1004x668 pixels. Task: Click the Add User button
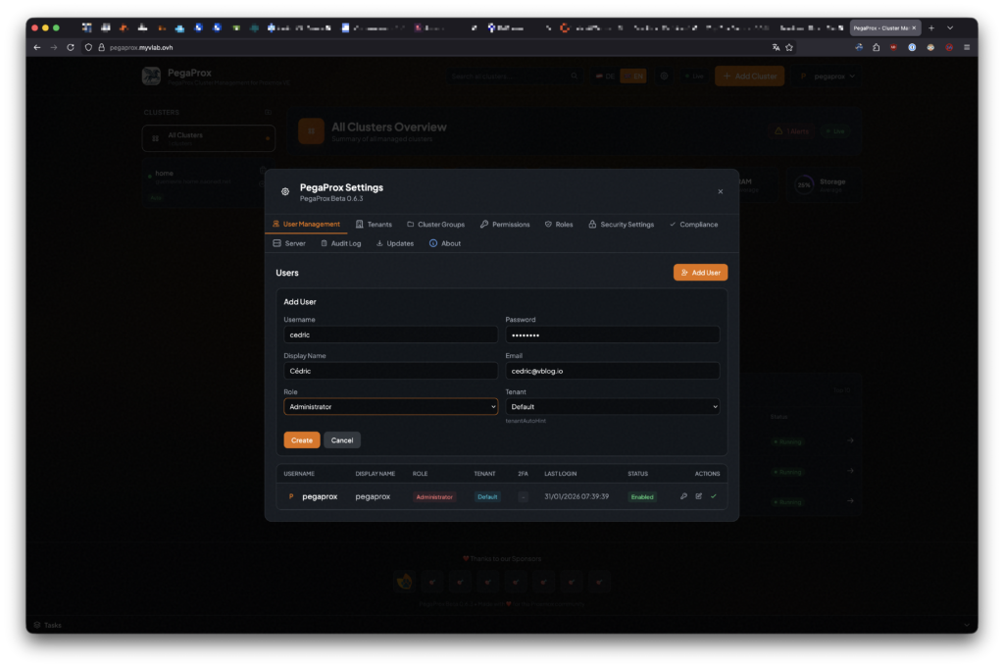pyautogui.click(x=700, y=273)
